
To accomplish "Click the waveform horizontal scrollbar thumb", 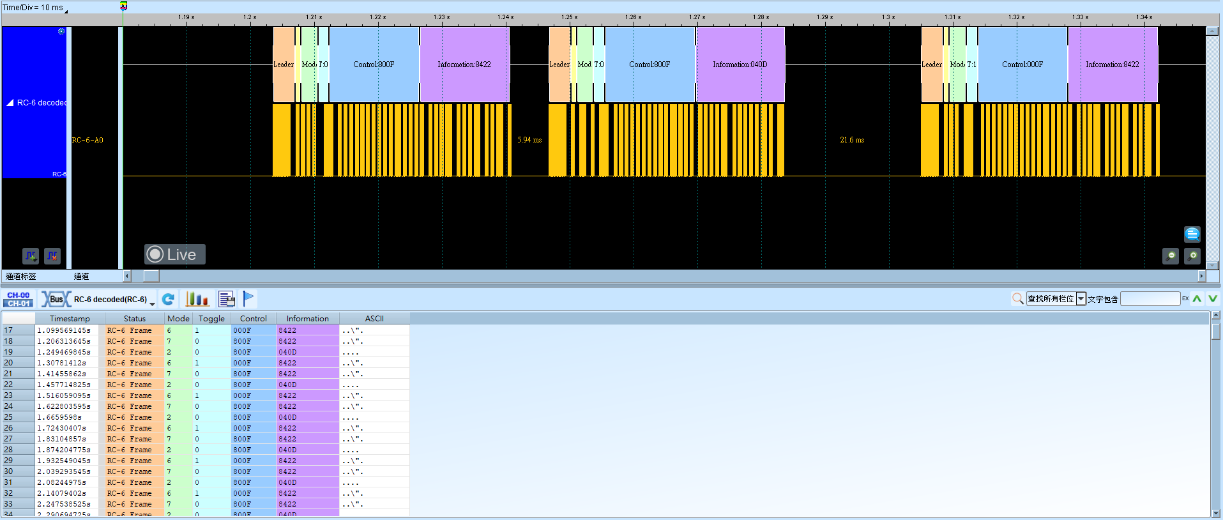I will click(x=151, y=276).
